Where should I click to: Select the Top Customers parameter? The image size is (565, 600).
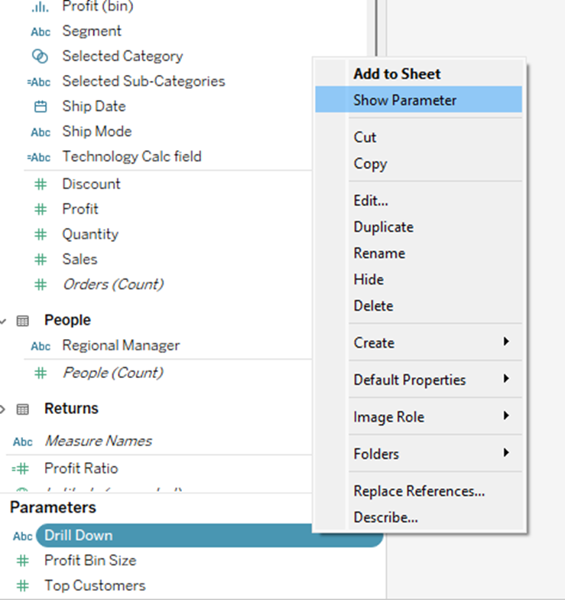click(x=94, y=585)
